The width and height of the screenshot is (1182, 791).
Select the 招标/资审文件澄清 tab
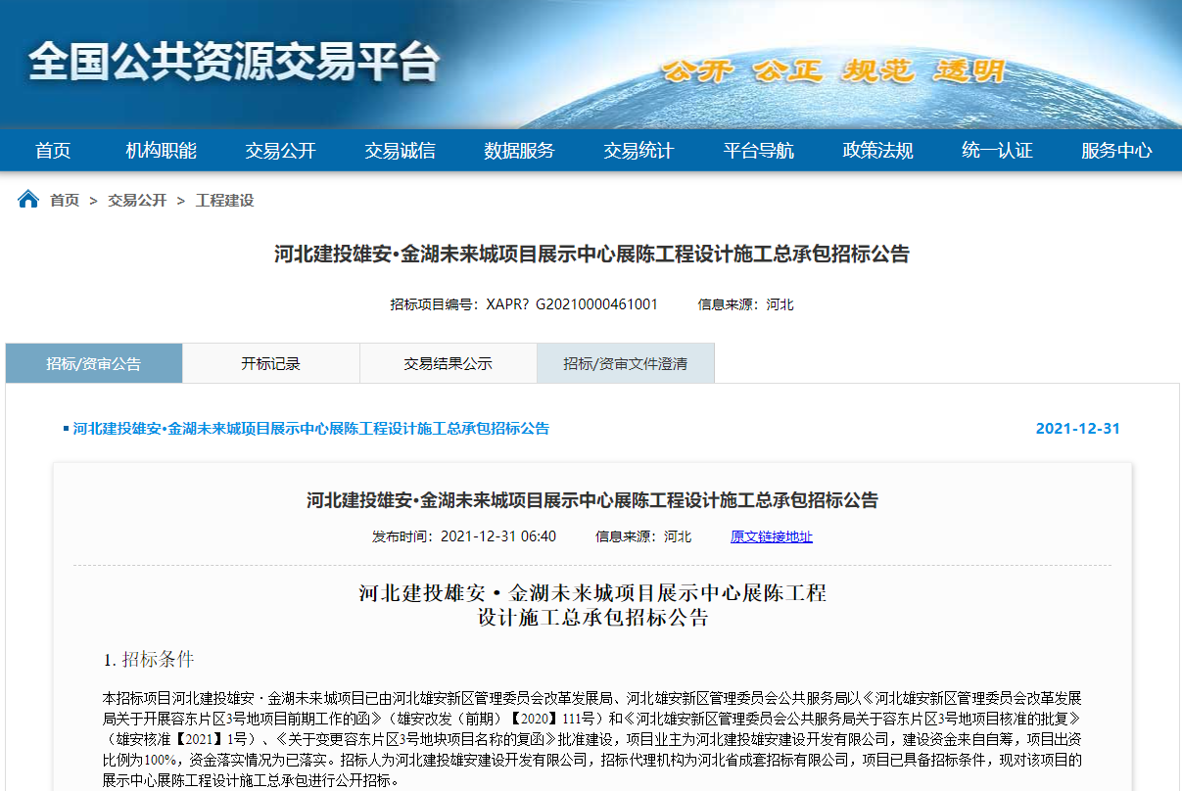coord(626,364)
